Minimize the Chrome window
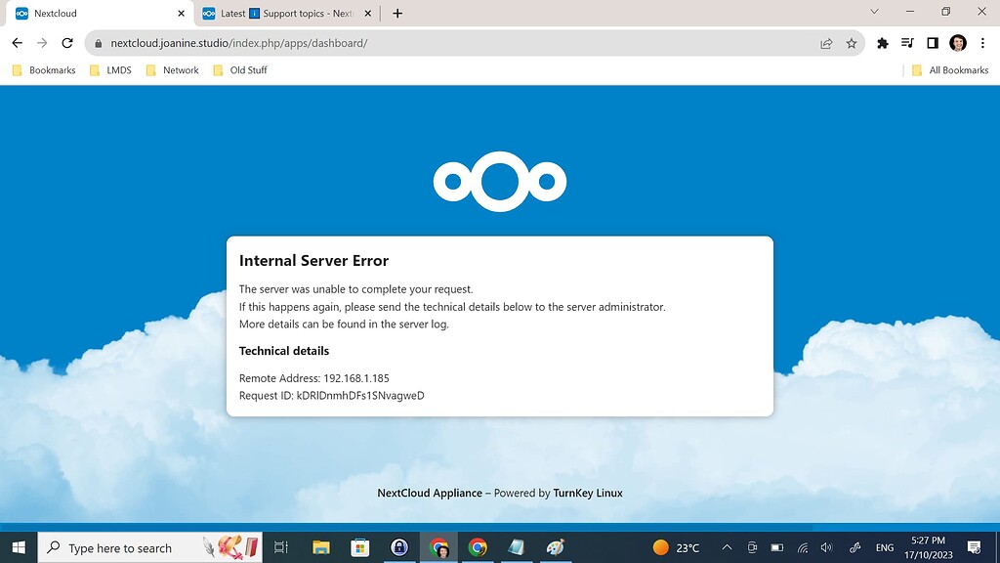 (x=910, y=12)
